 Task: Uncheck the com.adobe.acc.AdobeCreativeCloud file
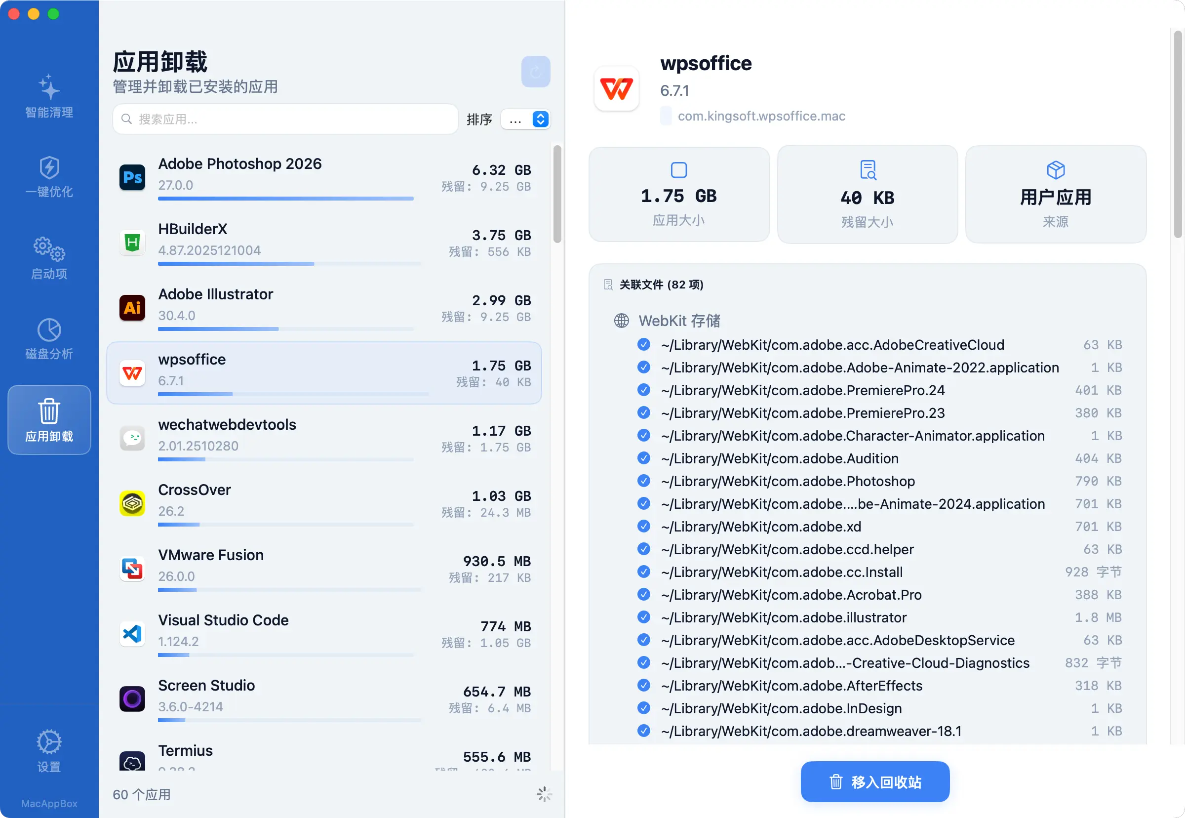tap(643, 344)
